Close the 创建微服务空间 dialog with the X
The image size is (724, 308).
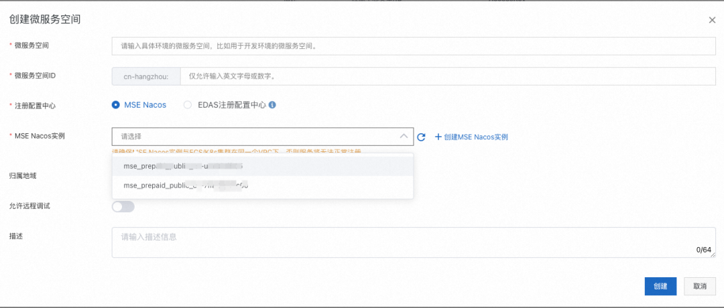point(712,20)
